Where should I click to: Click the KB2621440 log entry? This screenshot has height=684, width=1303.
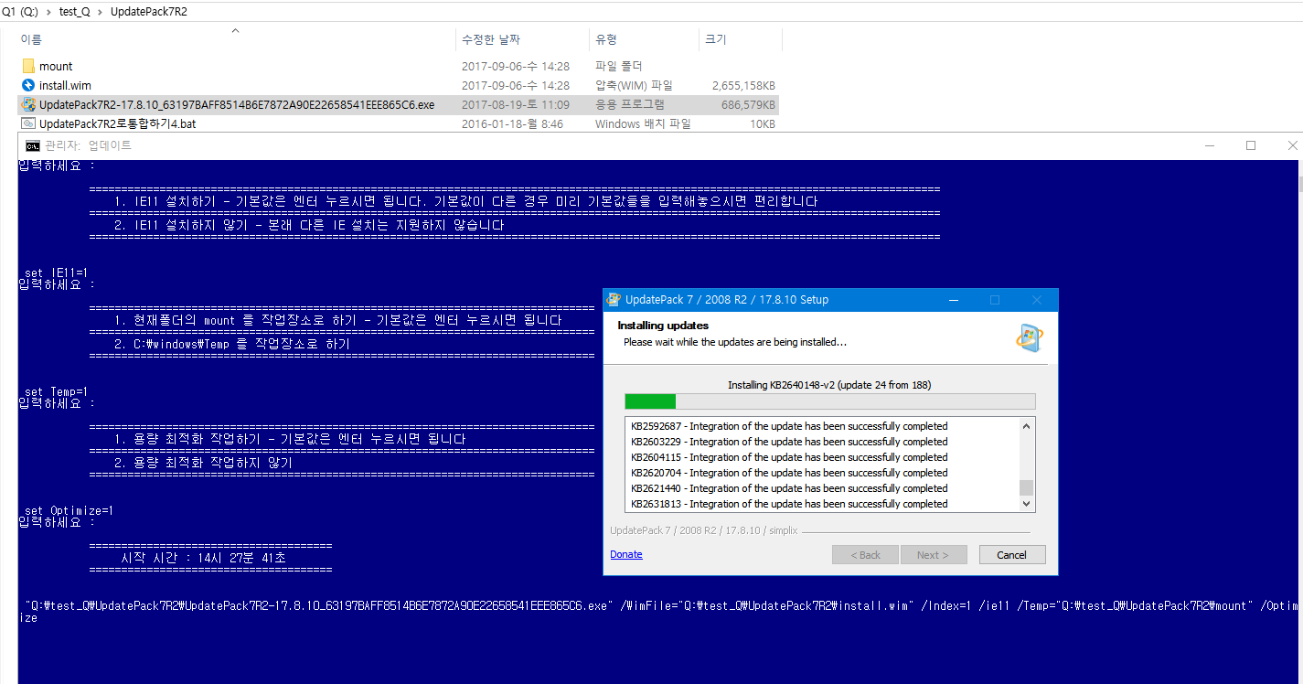point(789,488)
